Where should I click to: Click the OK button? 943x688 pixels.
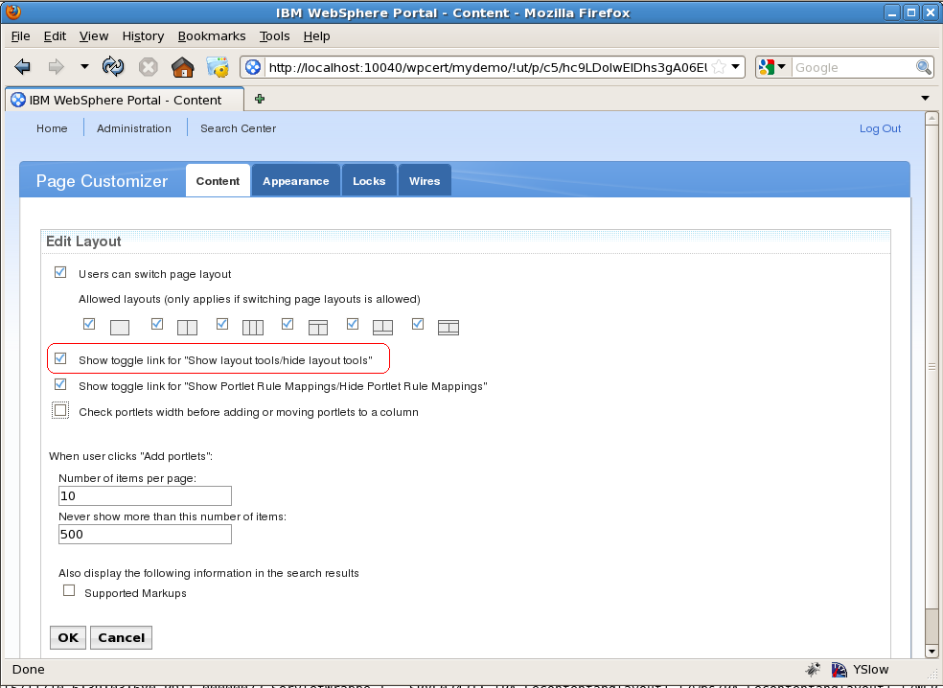click(x=68, y=637)
